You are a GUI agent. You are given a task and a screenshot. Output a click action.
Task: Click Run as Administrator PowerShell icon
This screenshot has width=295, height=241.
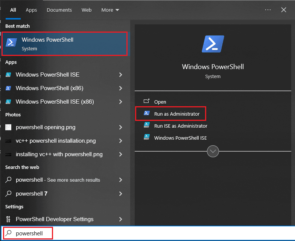pos(147,113)
